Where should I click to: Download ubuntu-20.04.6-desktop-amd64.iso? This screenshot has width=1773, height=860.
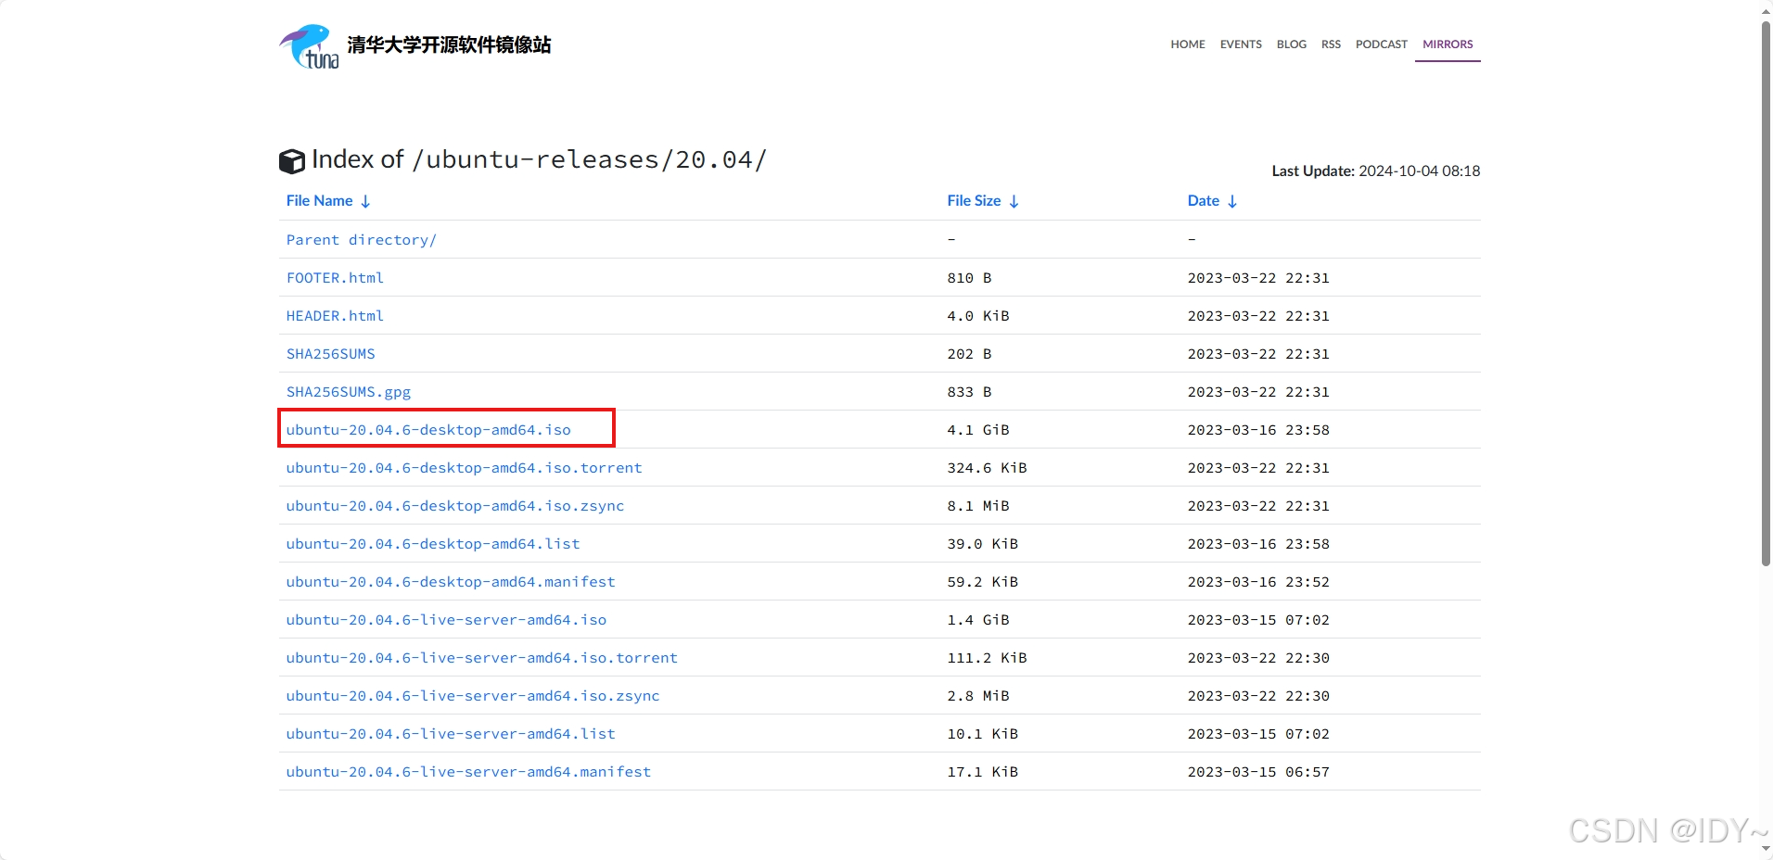tap(428, 430)
